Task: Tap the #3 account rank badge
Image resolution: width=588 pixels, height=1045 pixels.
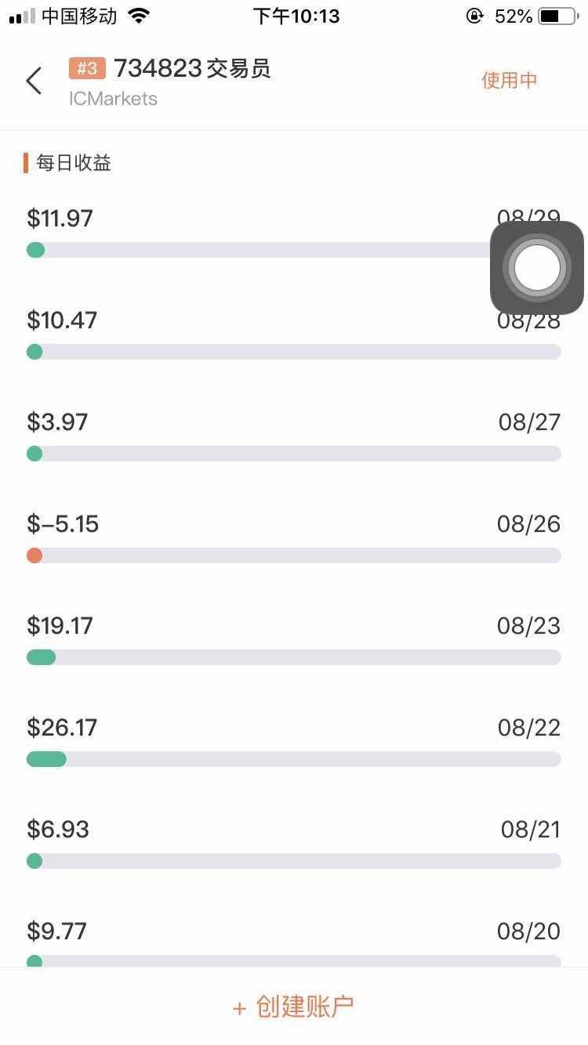Action: click(87, 69)
